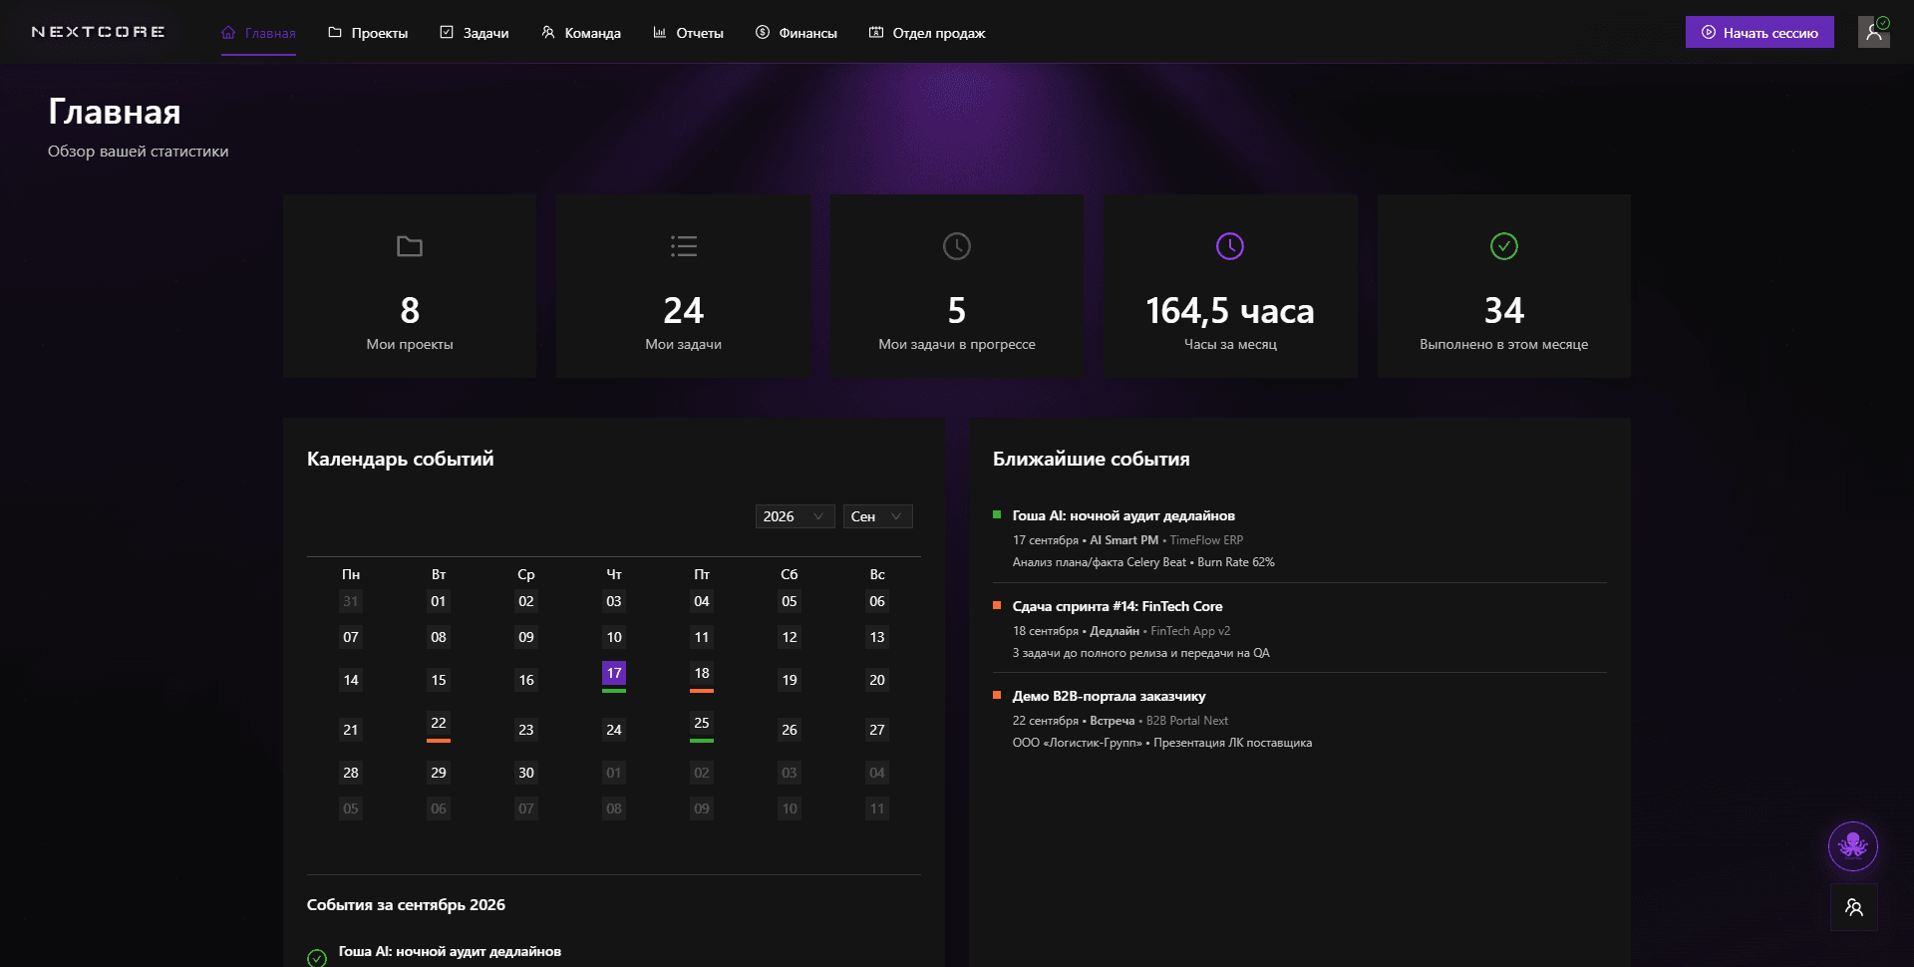
Task: Open the Отдел продаж section
Action: pos(927,33)
